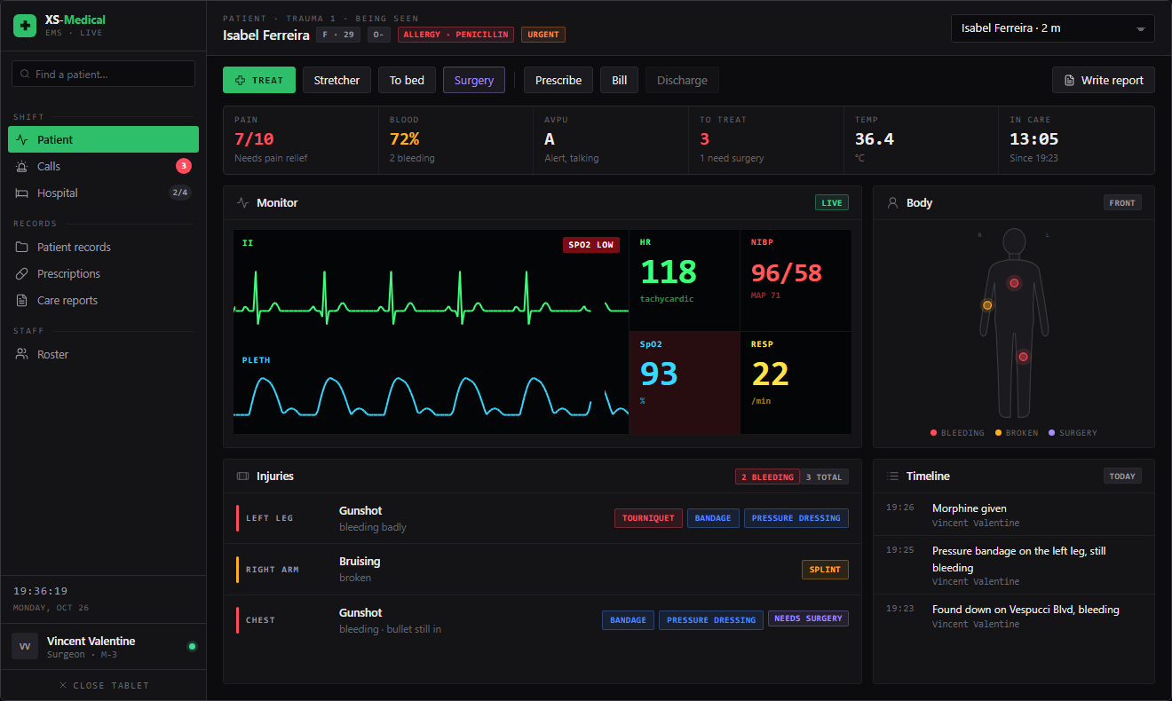The height and width of the screenshot is (701, 1172).
Task: Click the Morphine given timeline entry
Action: tap(1013, 515)
